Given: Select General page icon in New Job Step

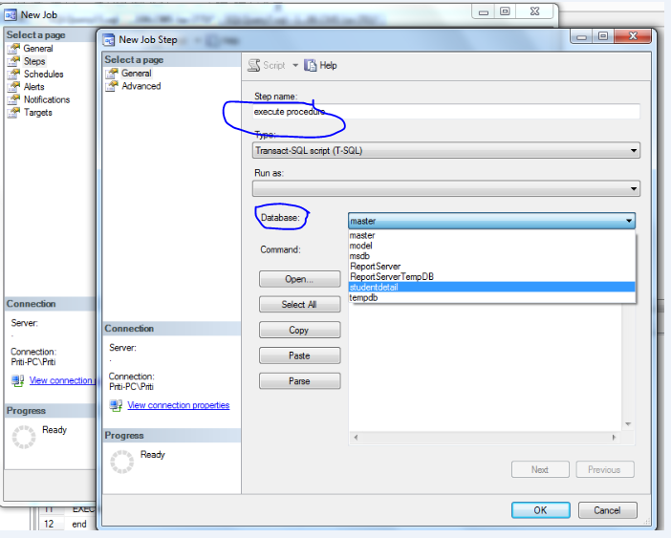Looking at the screenshot, I should 112,74.
